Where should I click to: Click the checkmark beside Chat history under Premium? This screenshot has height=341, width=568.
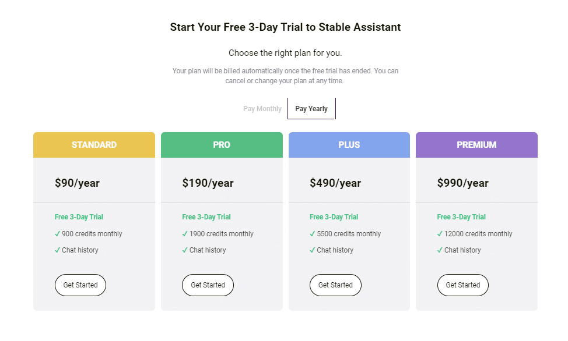tap(439, 250)
